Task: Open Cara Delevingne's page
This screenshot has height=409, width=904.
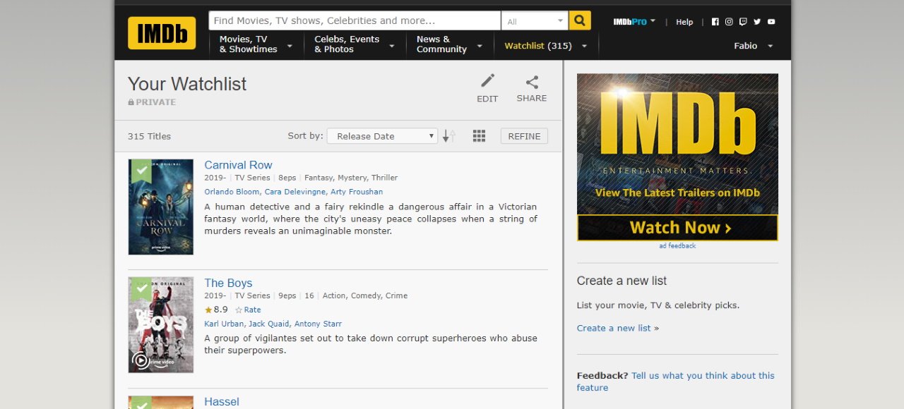Action: click(295, 192)
